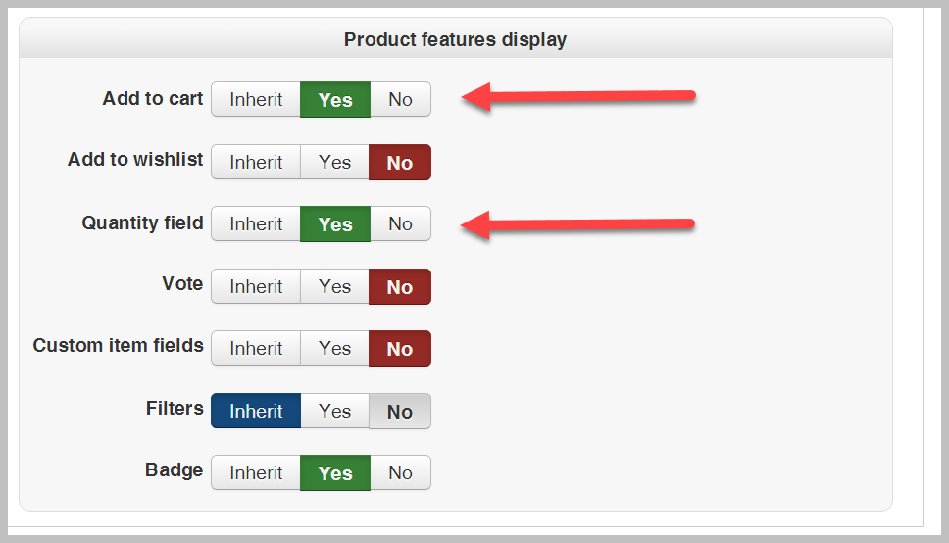
Task: Set Vote option to Inherit
Action: point(256,286)
